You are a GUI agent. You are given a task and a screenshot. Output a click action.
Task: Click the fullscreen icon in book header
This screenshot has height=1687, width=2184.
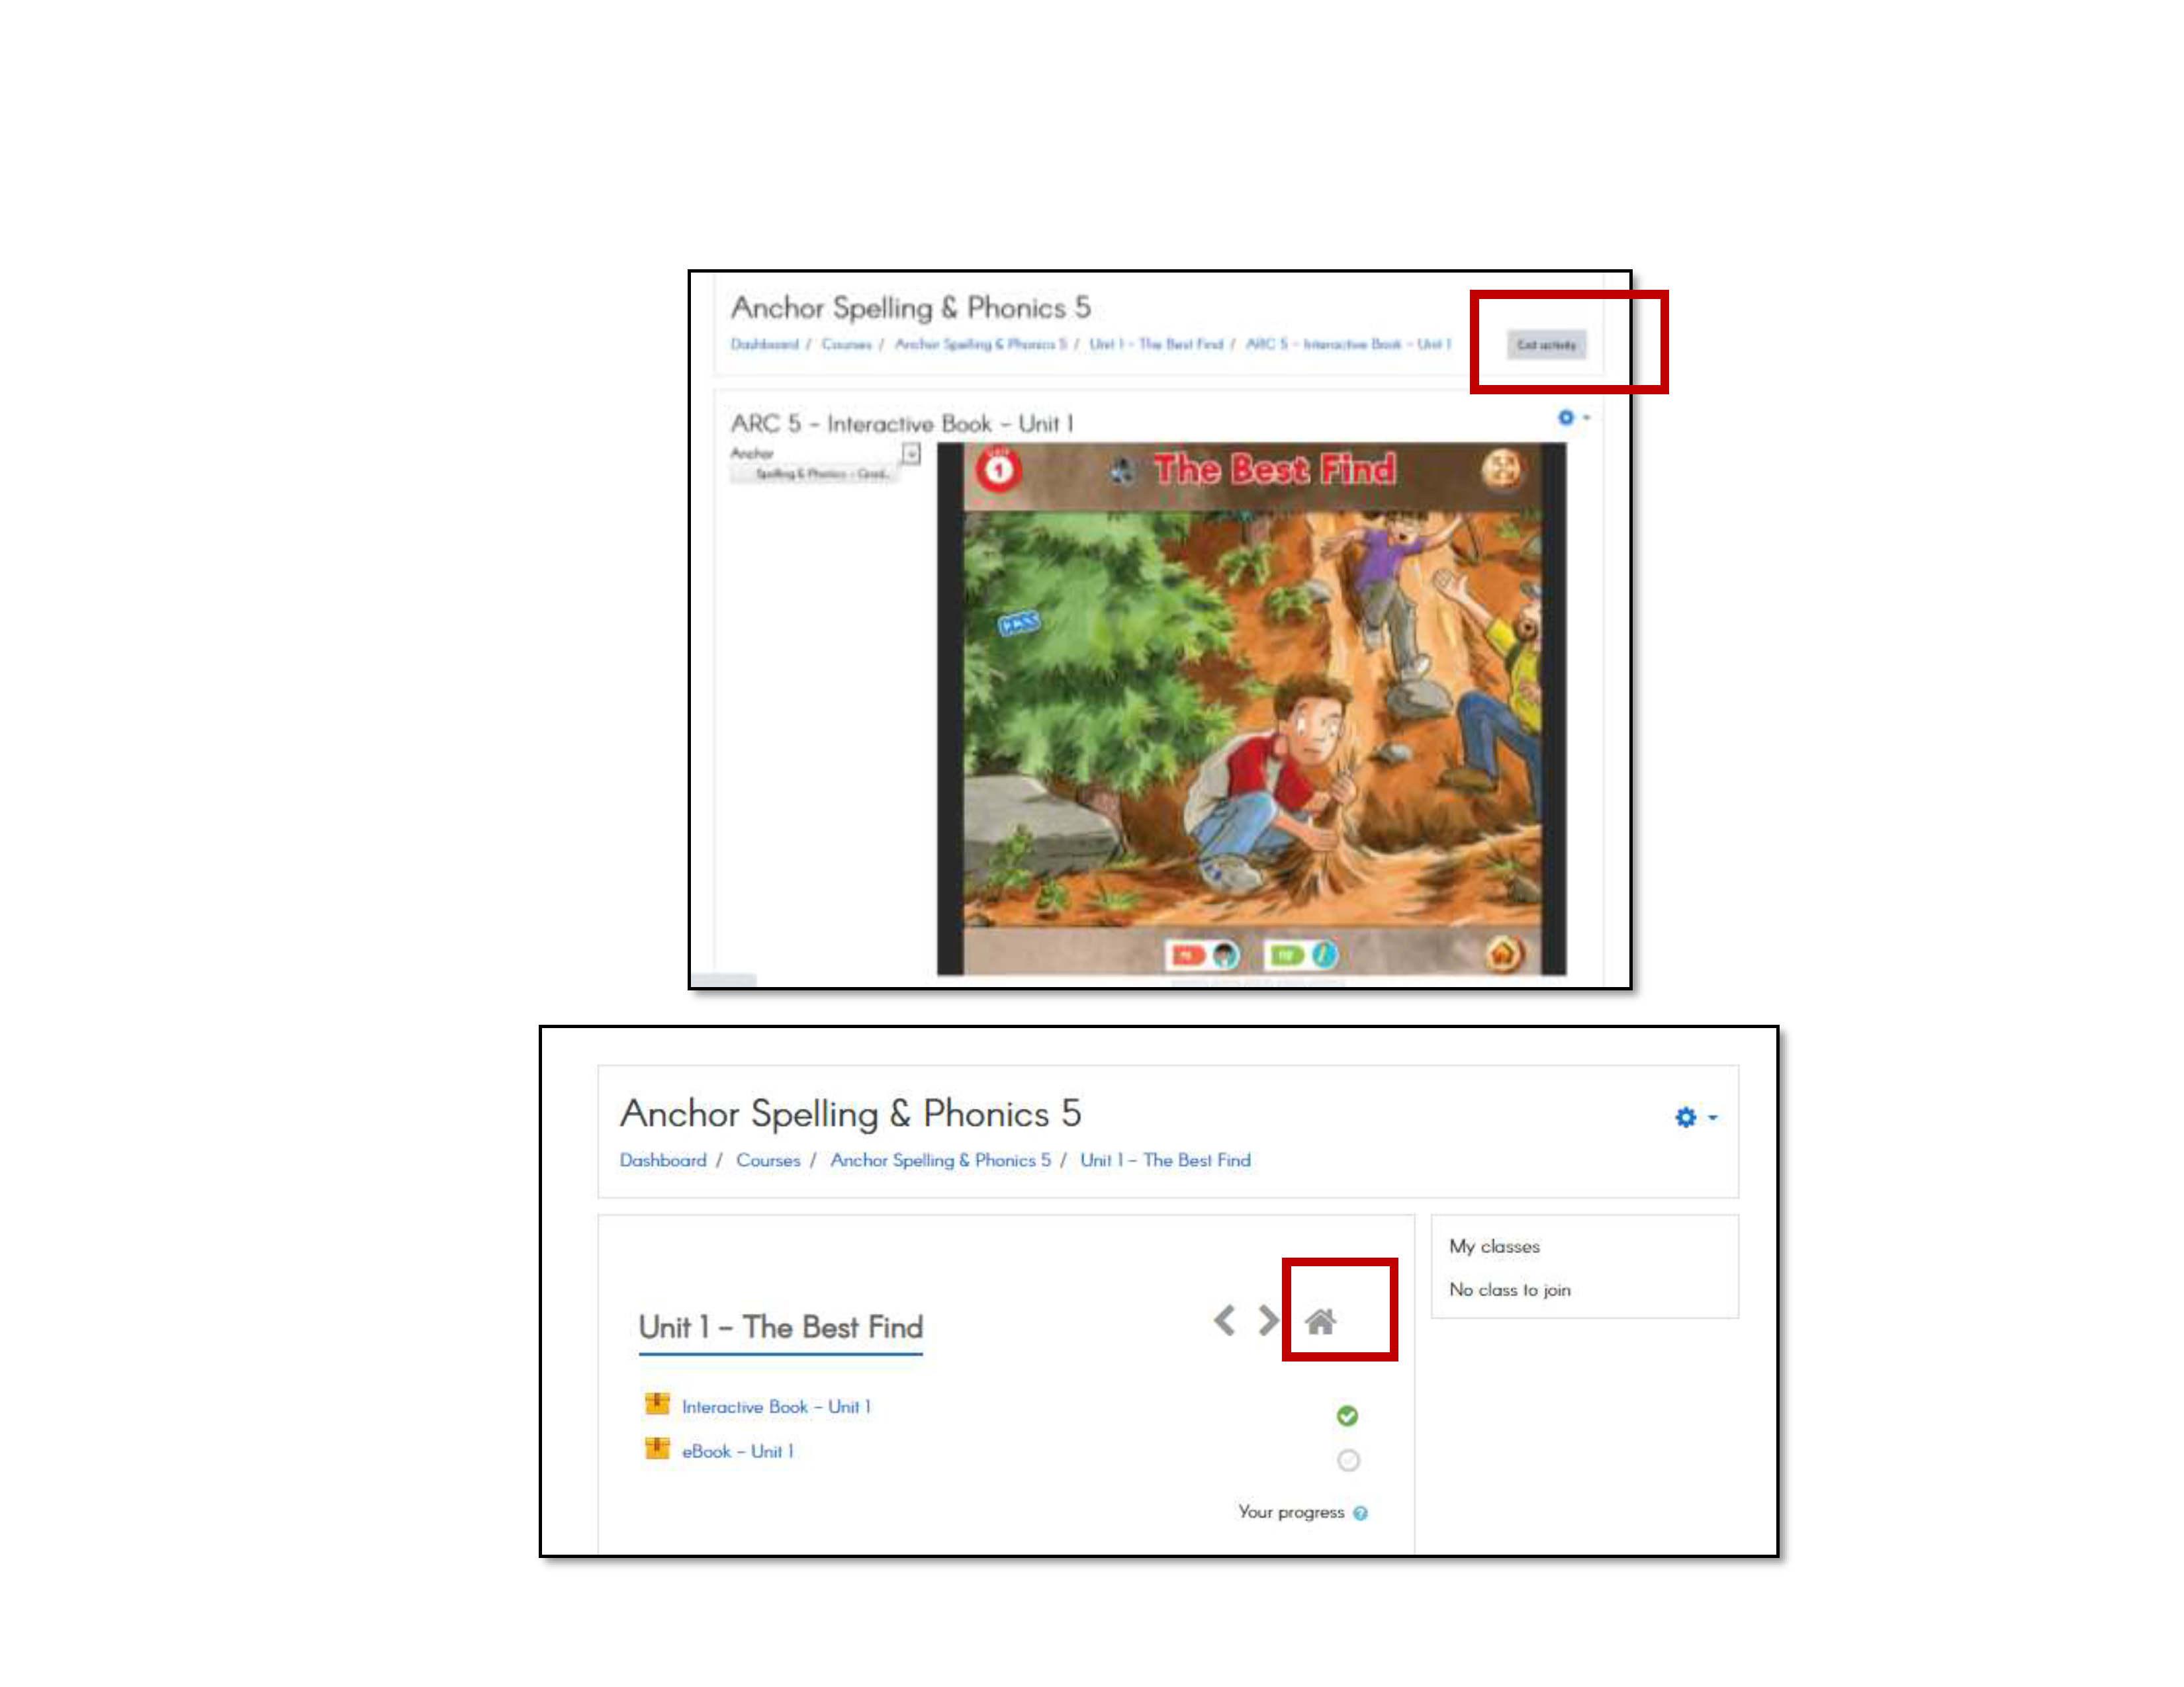[1501, 469]
